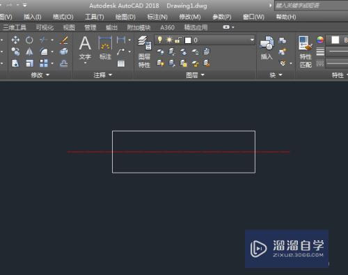Screen dimensions: 348x275
Task: Switch to 三维工具 ribbon tab
Action: pyautogui.click(x=15, y=27)
